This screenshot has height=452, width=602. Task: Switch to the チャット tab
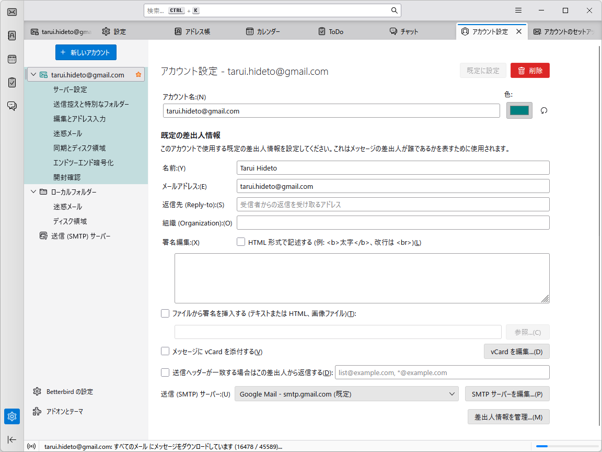tap(403, 31)
